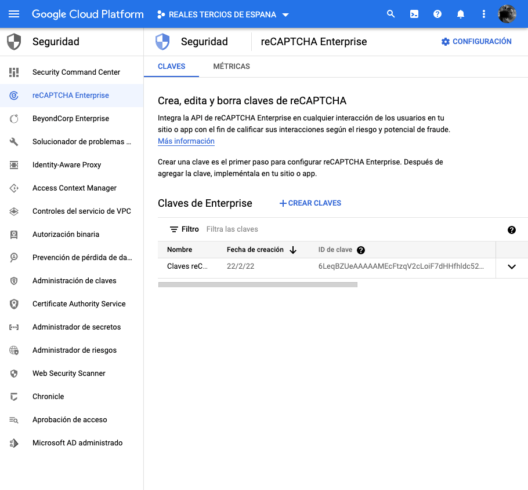Expand the Claves reC... key row
Viewport: 528px width, 490px height.
[x=512, y=267]
